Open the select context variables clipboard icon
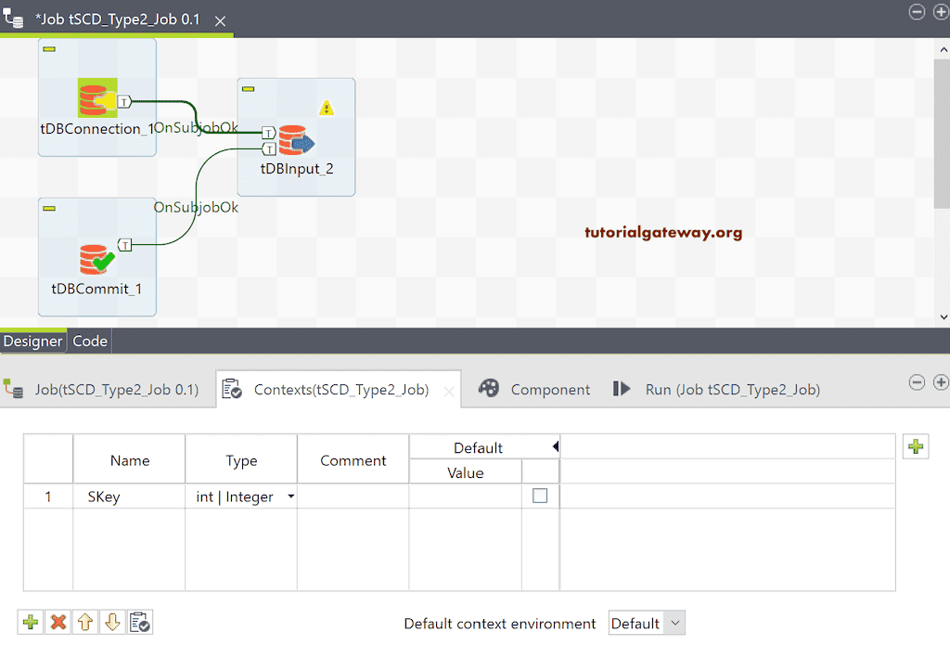Image resolution: width=950 pixels, height=645 pixels. (140, 622)
